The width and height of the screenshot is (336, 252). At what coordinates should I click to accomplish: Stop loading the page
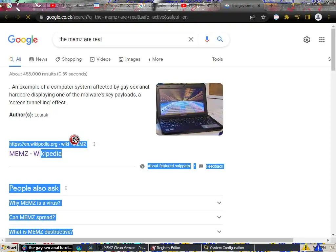28,17
